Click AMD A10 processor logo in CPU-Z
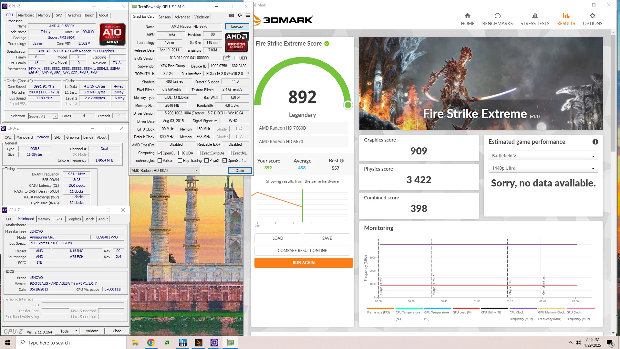Screen dimensions: 620x349 112,34
